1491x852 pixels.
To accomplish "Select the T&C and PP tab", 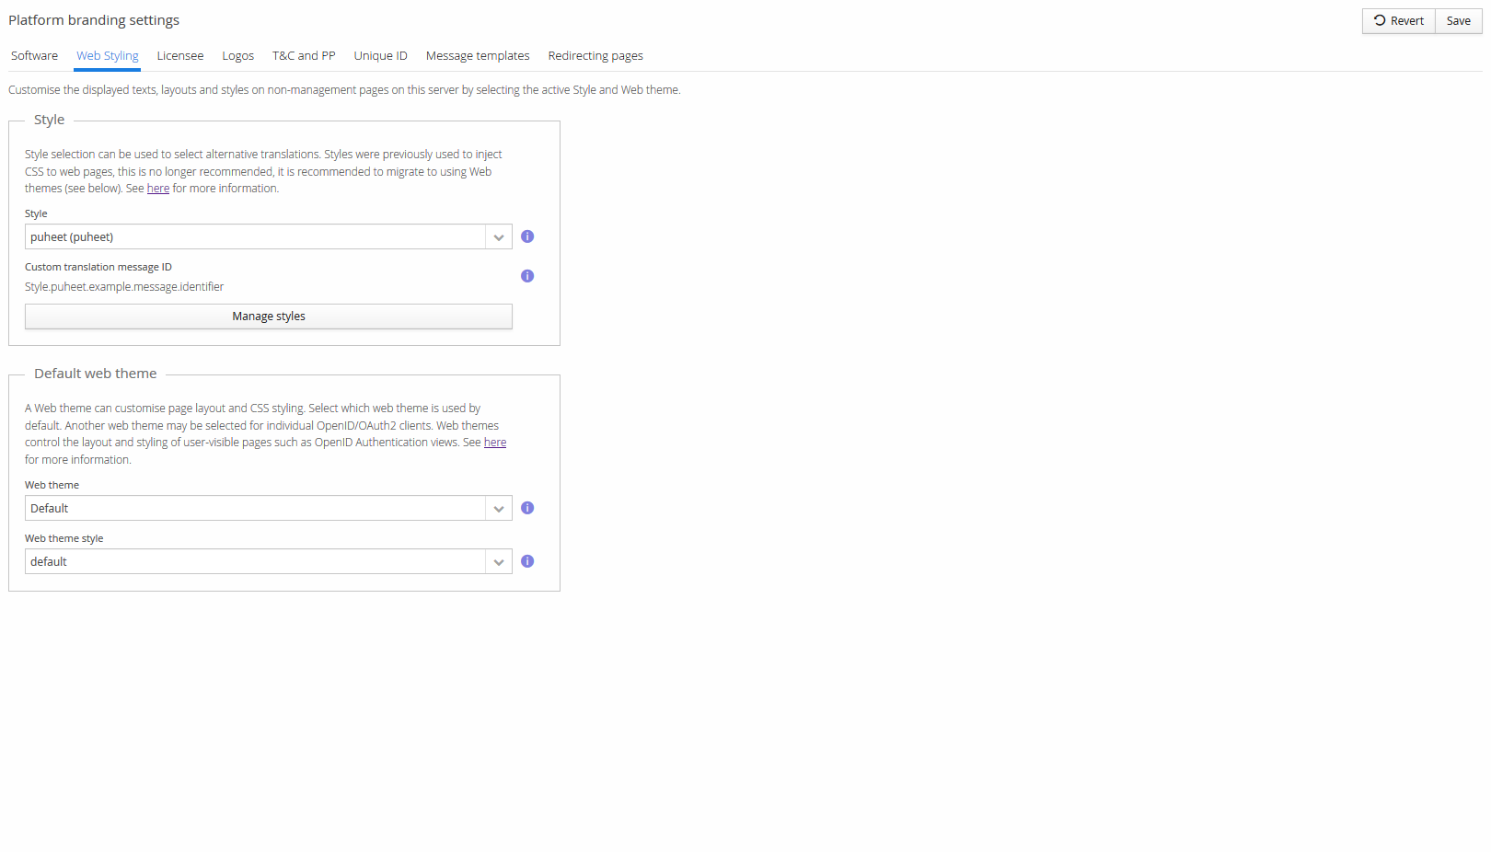I will (304, 56).
